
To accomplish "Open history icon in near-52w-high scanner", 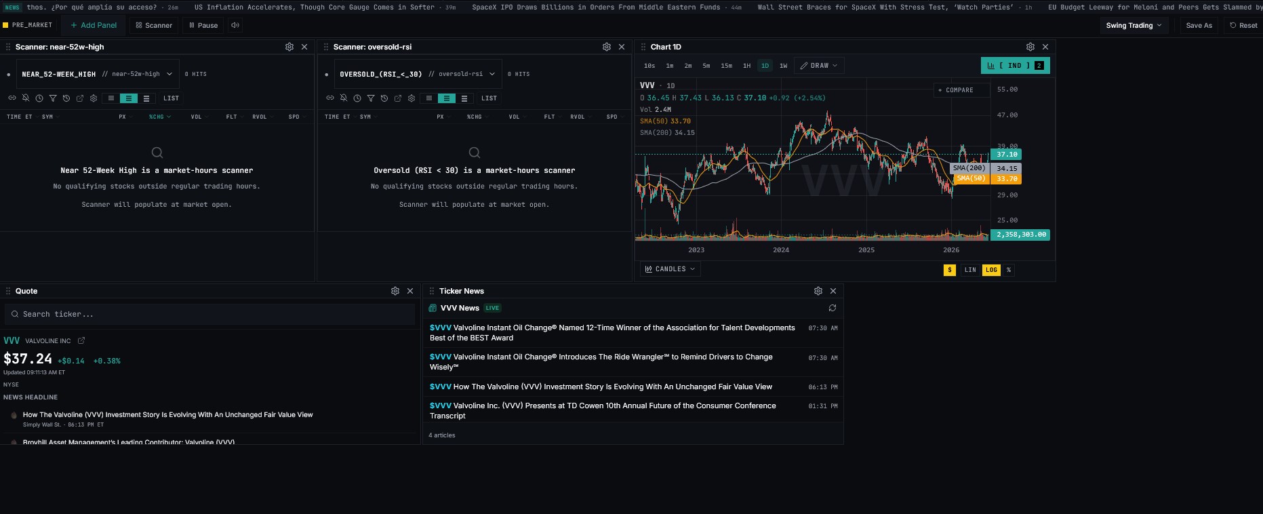I will coord(66,98).
